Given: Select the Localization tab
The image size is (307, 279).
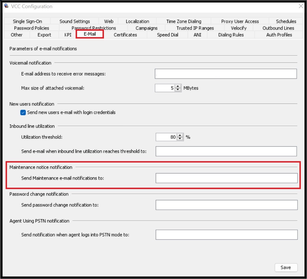Looking at the screenshot, I should 137,21.
